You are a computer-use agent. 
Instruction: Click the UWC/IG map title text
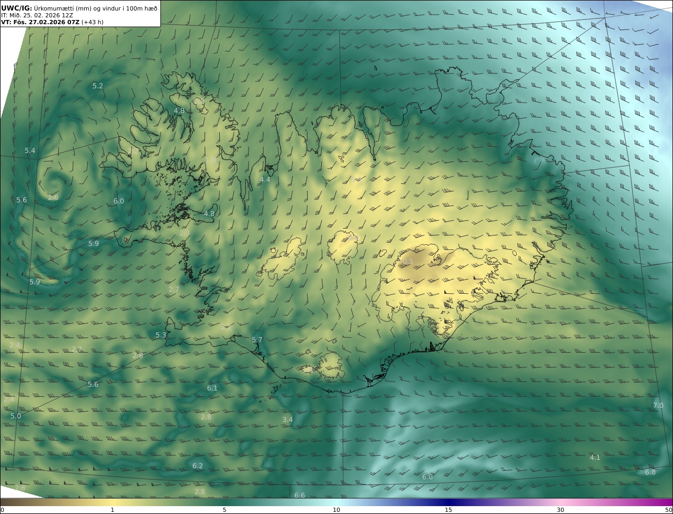(78, 8)
